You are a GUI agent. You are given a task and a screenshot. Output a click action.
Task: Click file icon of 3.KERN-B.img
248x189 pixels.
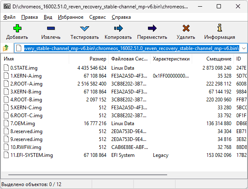(x=6, y=91)
